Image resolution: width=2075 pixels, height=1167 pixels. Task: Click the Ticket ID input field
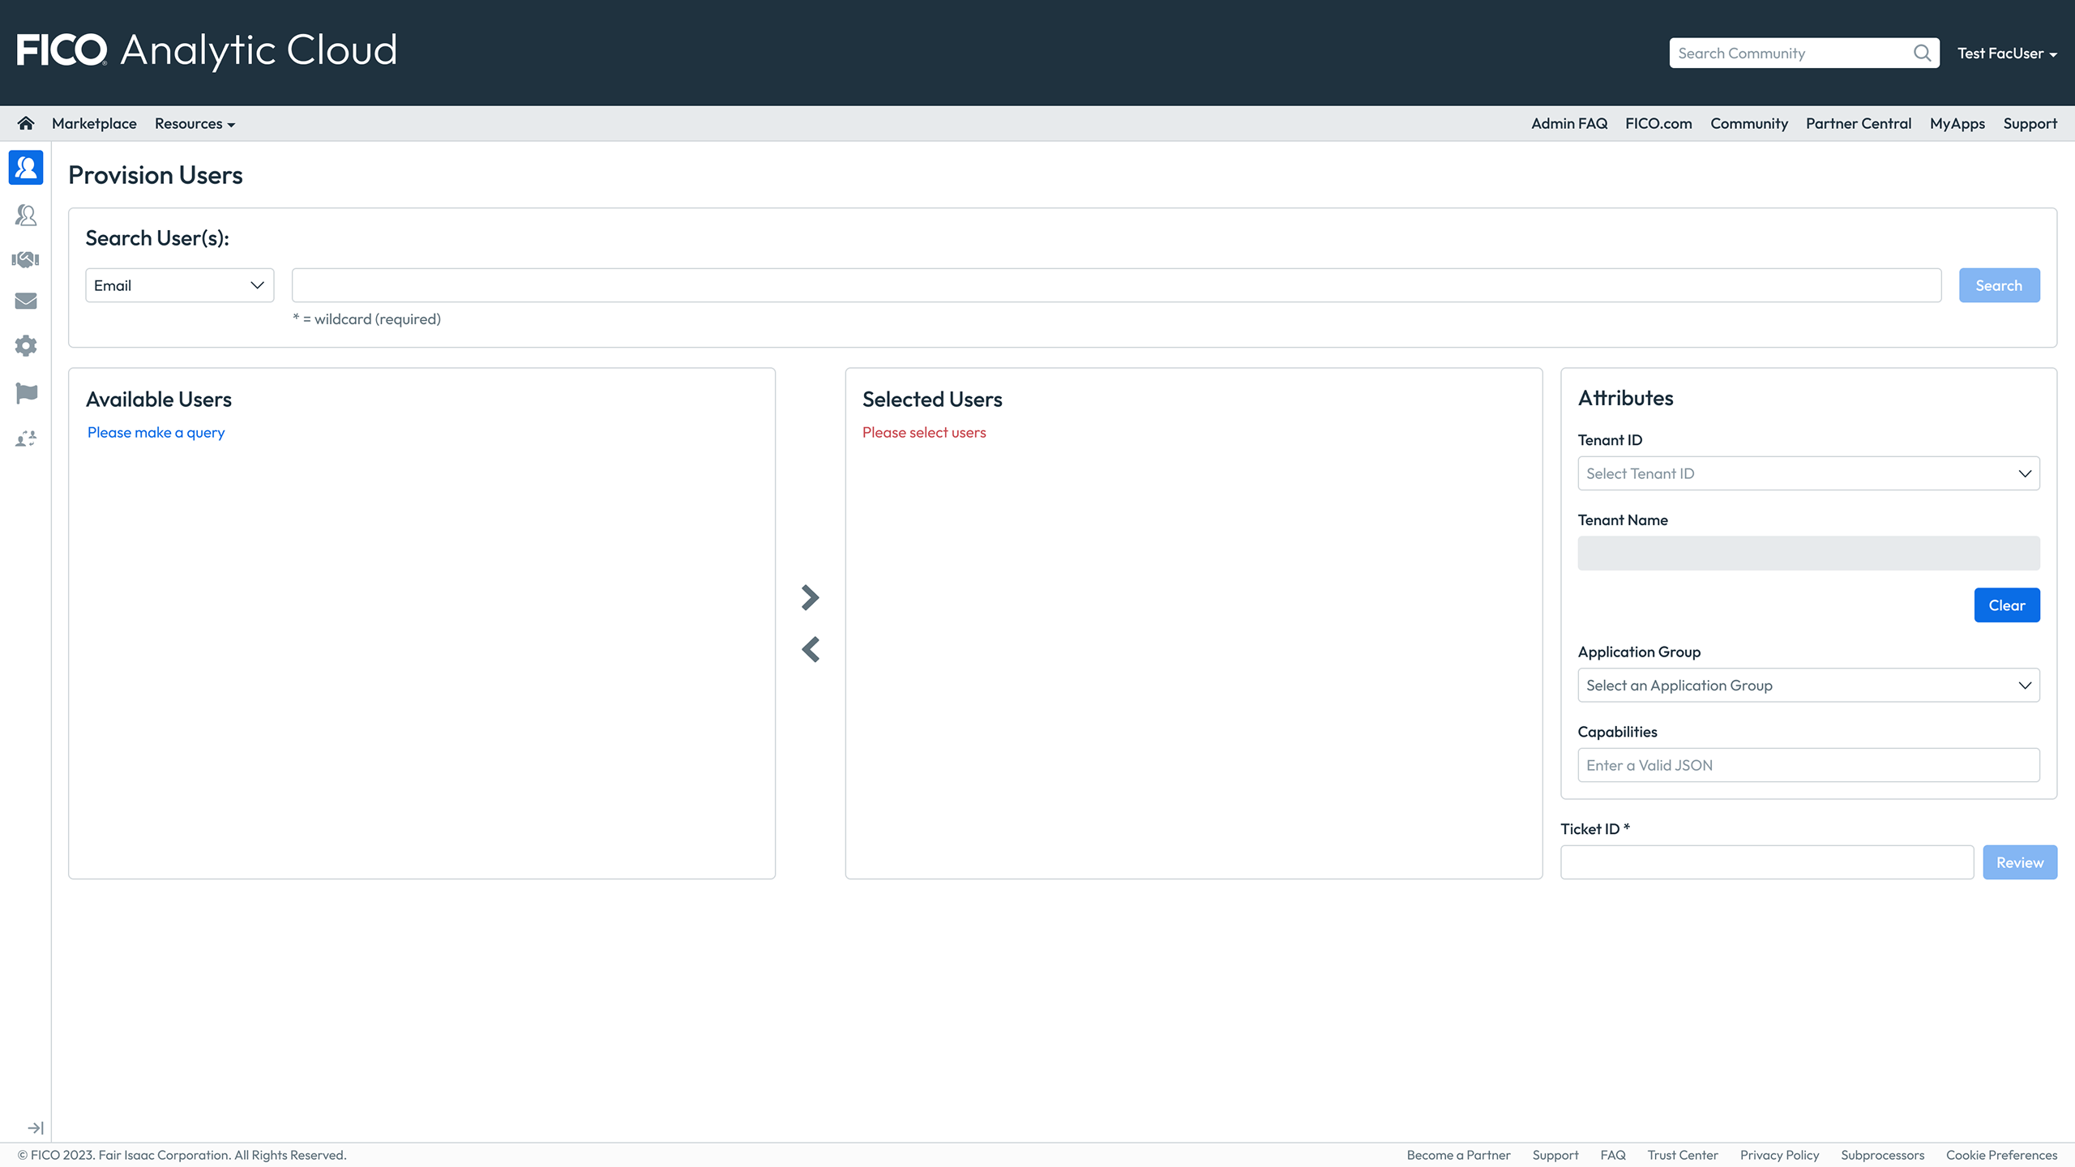[x=1766, y=862]
